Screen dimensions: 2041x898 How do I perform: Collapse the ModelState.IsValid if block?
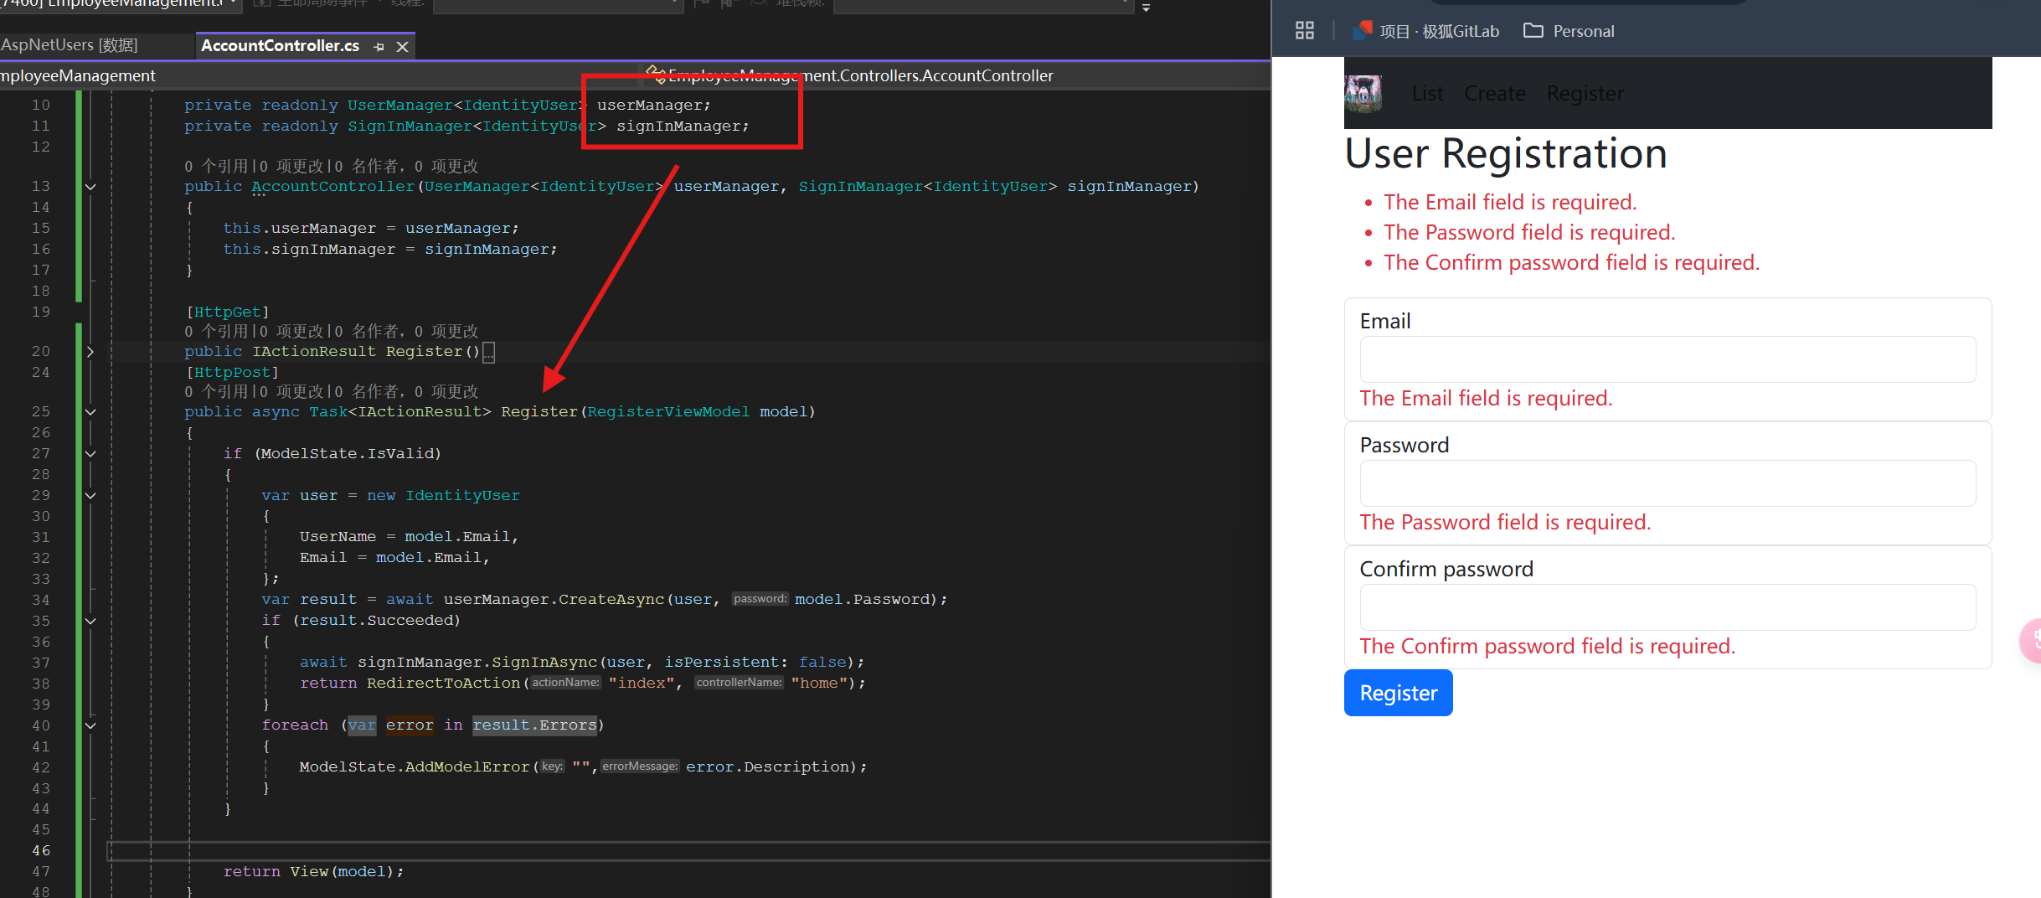click(x=90, y=454)
